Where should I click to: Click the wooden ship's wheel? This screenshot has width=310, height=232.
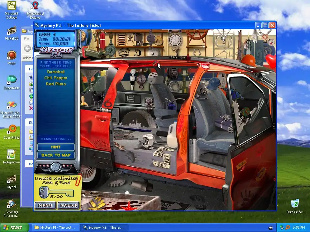pyautogui.click(x=197, y=35)
